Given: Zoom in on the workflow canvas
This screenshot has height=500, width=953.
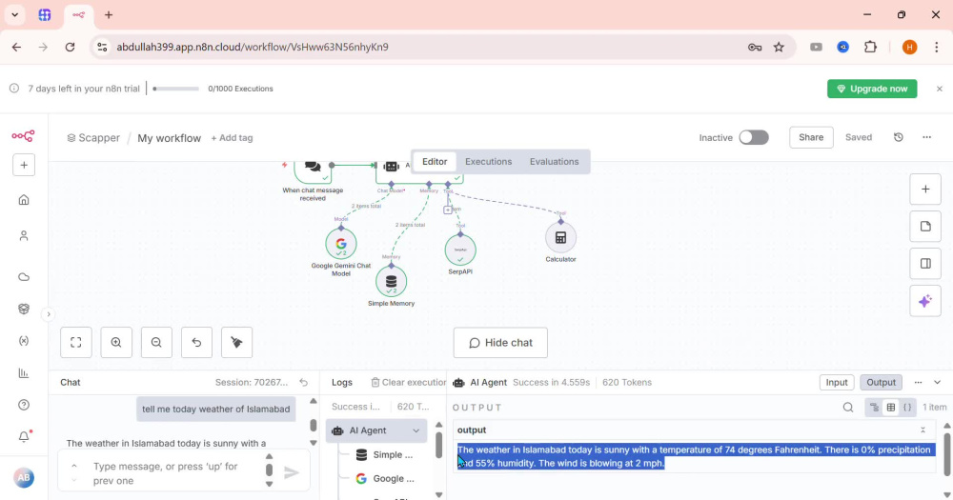Looking at the screenshot, I should [116, 343].
